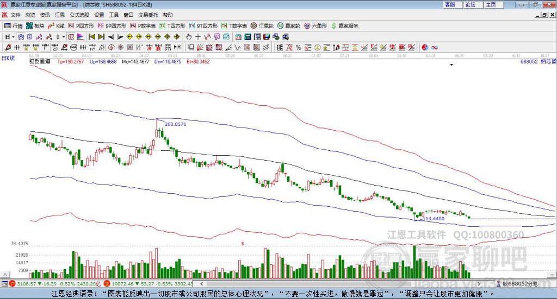Image resolution: width=557 pixels, height=299 pixels.
Task: Select the spiral drawing tool
Action: (55, 47)
